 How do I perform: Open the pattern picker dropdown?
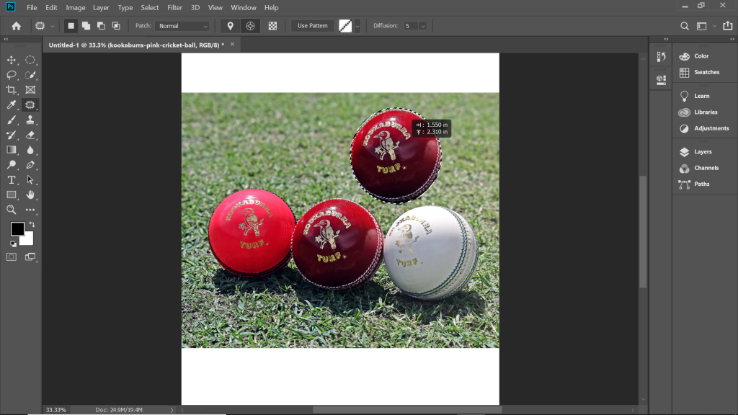357,26
